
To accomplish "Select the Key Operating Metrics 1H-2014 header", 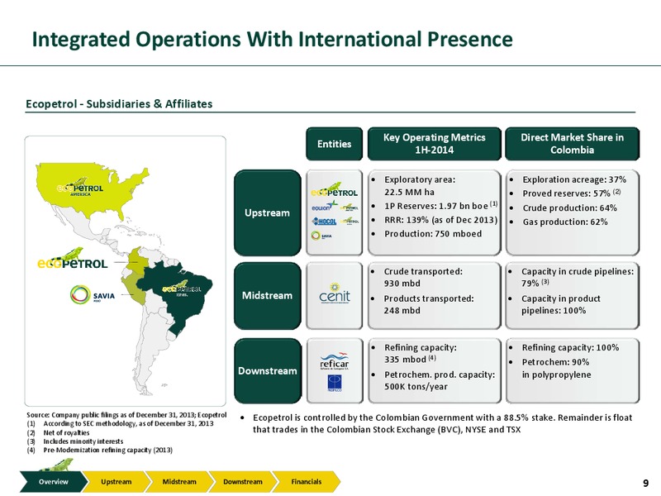I will pyautogui.click(x=435, y=144).
